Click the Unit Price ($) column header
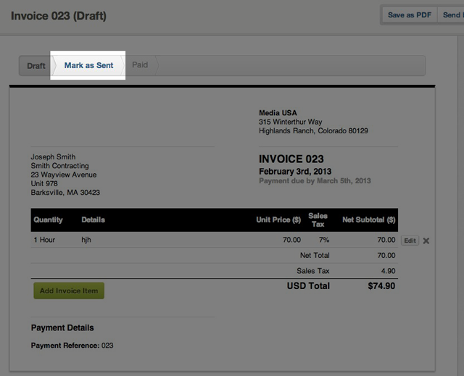464x376 pixels. [278, 220]
